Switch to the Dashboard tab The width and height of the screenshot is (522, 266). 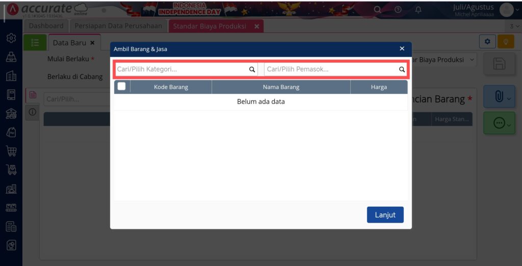click(46, 26)
